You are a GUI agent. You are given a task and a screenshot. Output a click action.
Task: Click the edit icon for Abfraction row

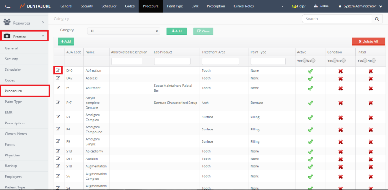(x=58, y=70)
